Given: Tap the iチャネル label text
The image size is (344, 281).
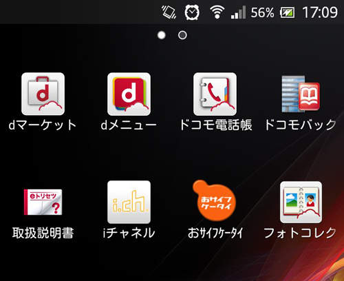Looking at the screenshot, I should (129, 233).
